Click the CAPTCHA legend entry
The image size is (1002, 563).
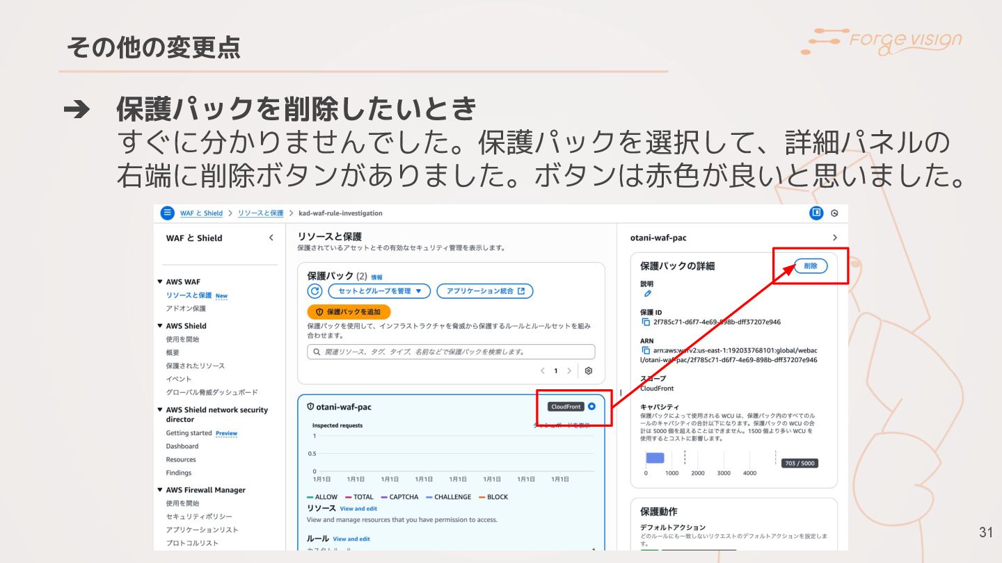click(399, 497)
